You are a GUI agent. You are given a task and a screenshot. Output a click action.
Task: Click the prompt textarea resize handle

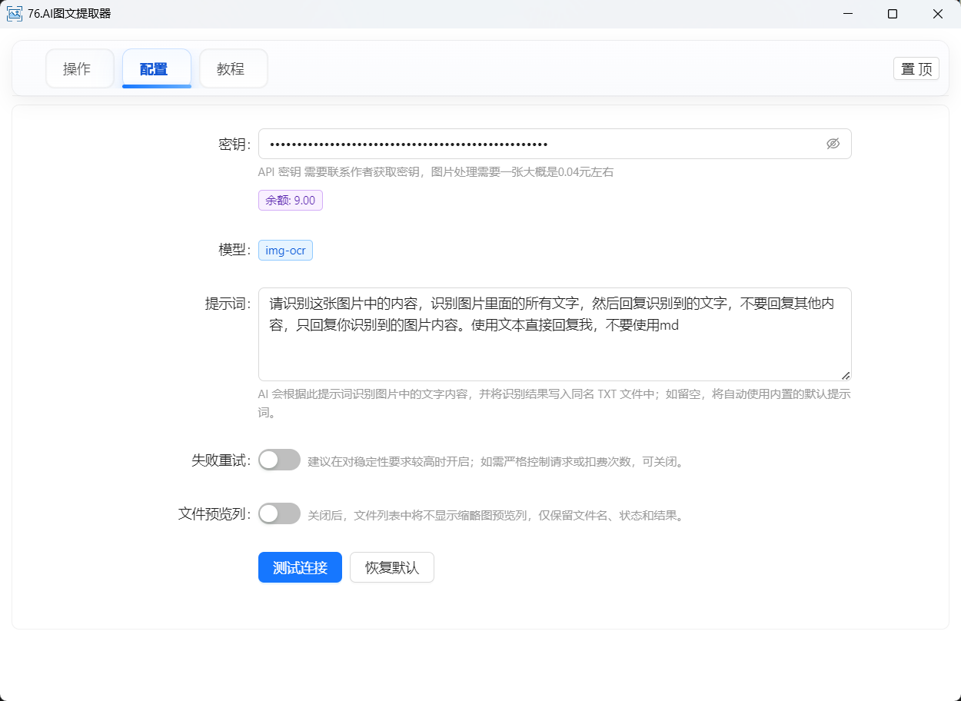(846, 375)
